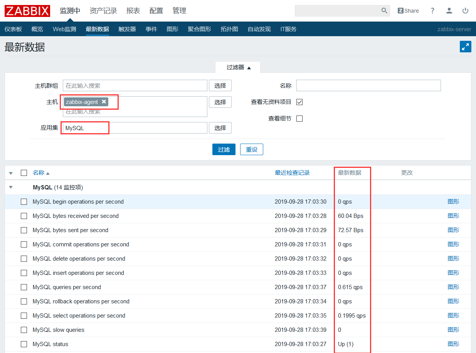Image resolution: width=476 pixels, height=353 pixels.
Task: Go to the 'IT服务' submenu
Action: click(288, 29)
